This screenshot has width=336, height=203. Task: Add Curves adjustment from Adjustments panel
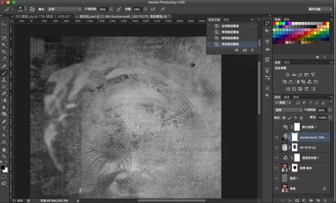click(300, 74)
